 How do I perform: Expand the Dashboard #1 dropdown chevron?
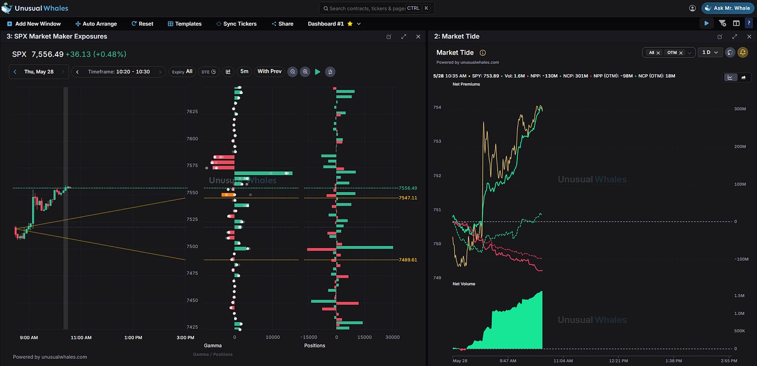[x=359, y=24]
